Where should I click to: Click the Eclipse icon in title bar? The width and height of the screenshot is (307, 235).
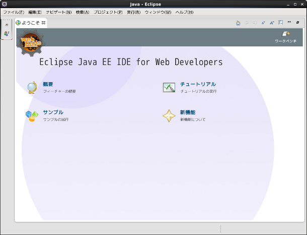(x=5, y=4)
